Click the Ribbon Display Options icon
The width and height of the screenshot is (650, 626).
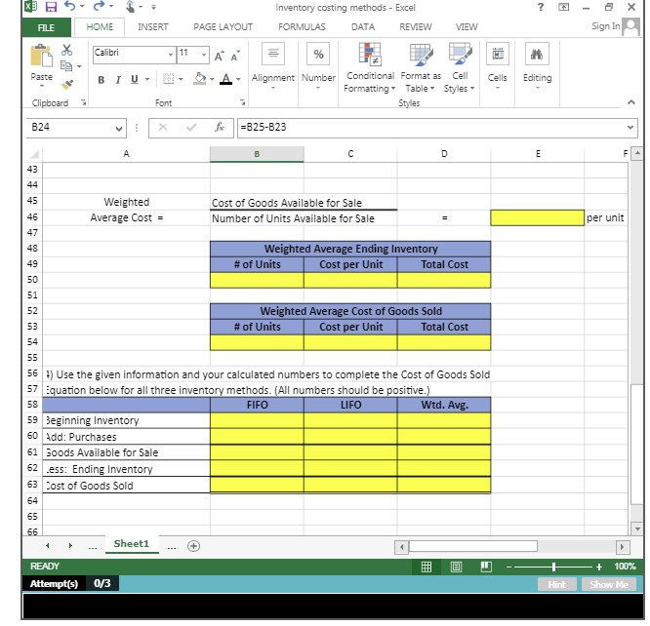click(x=563, y=7)
